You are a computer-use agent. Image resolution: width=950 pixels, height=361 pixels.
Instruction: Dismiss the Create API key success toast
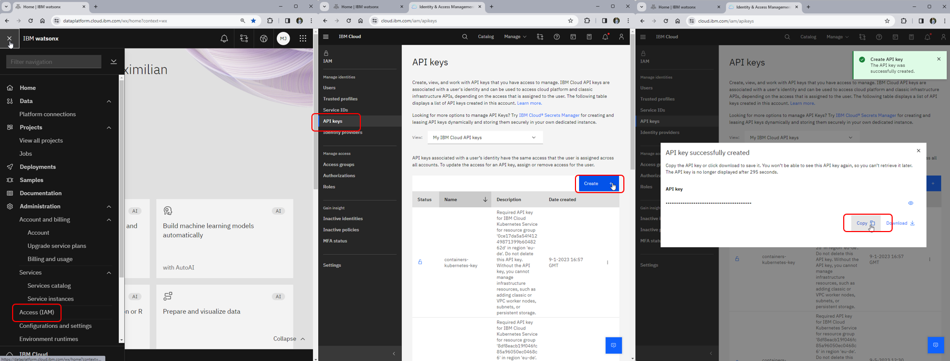(x=938, y=59)
